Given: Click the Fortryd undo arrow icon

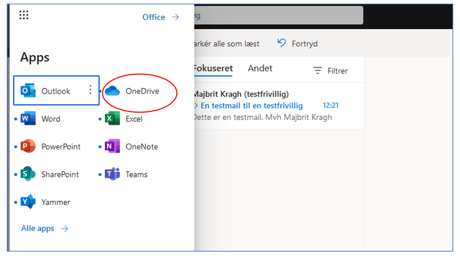Looking at the screenshot, I should click(x=282, y=43).
